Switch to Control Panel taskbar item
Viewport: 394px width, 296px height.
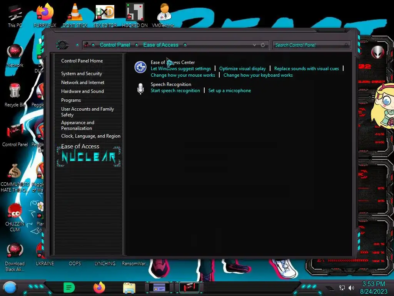(x=189, y=287)
